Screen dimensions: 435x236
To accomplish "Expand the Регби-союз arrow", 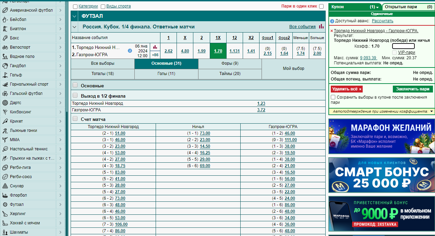I will point(60,177).
